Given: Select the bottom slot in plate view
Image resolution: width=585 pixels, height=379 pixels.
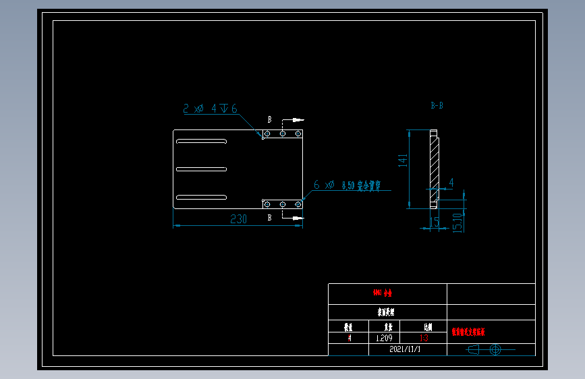Looking at the screenshot, I should (202, 198).
